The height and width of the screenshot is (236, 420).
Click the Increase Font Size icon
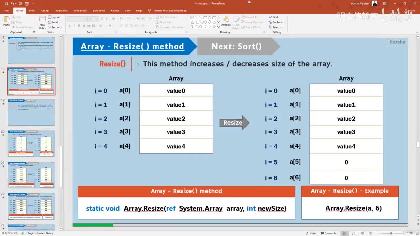tap(102, 19)
